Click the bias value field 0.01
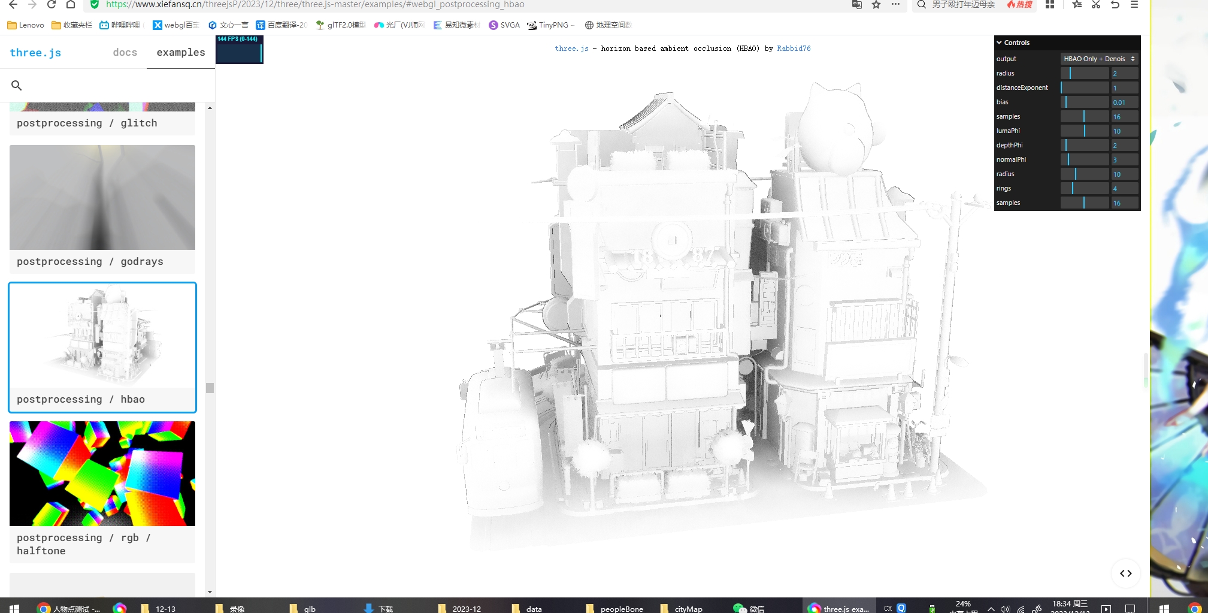The height and width of the screenshot is (613, 1208). click(x=1125, y=102)
